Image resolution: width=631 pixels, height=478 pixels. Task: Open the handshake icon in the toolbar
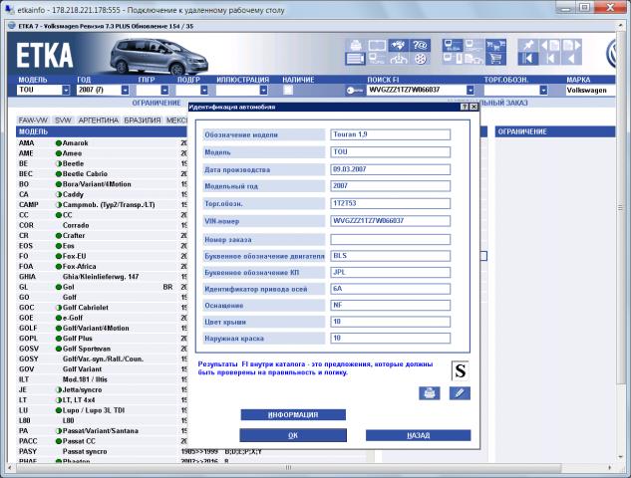398,46
